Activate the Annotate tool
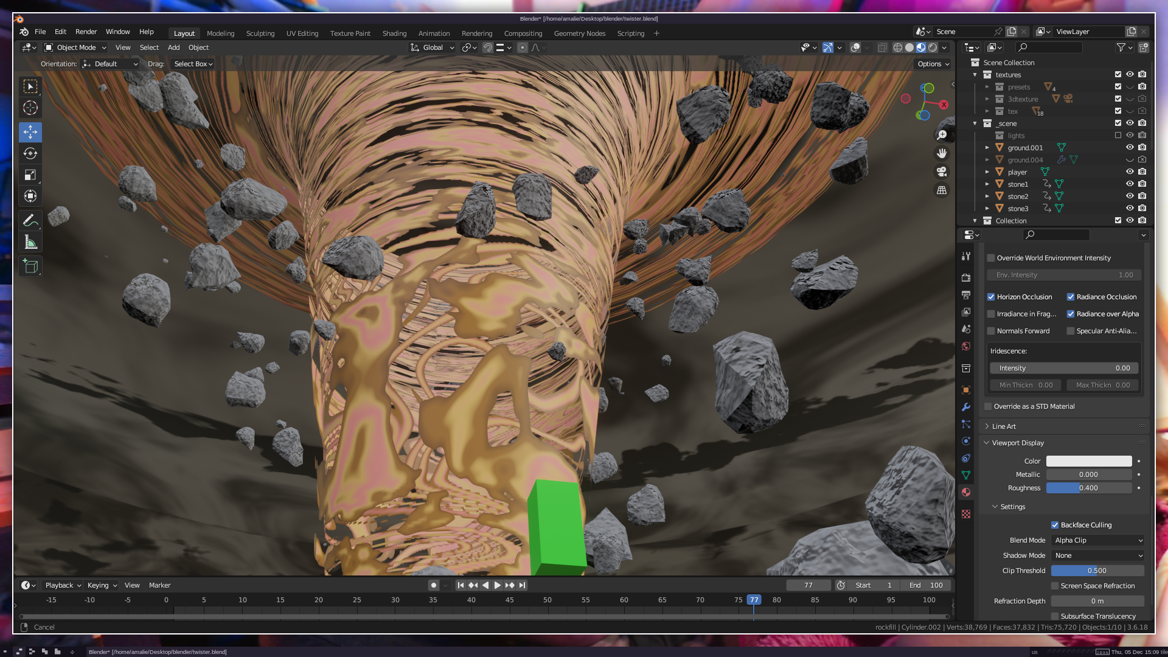The height and width of the screenshot is (657, 1168). [x=30, y=221]
